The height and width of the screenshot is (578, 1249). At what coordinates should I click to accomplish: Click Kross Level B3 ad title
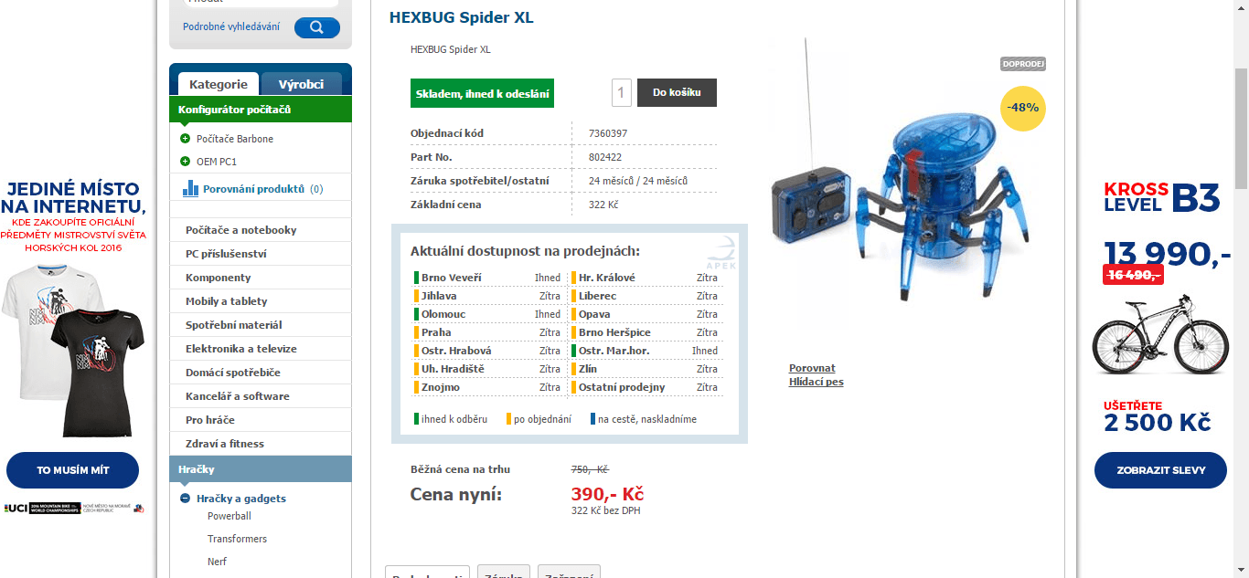point(1162,197)
